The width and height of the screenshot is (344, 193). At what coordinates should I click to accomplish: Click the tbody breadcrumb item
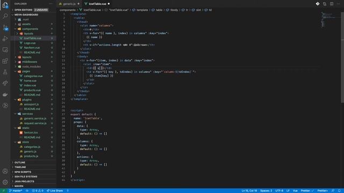coord(174,10)
